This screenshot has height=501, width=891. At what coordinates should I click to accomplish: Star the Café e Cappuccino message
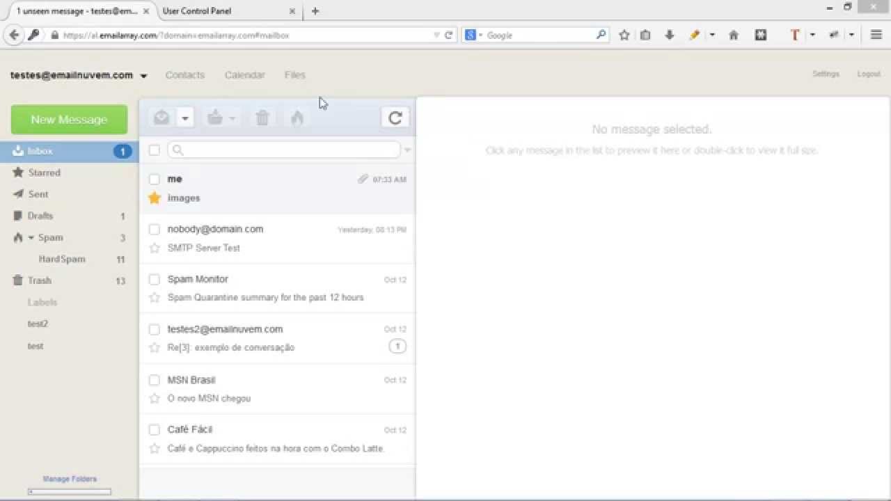point(155,448)
